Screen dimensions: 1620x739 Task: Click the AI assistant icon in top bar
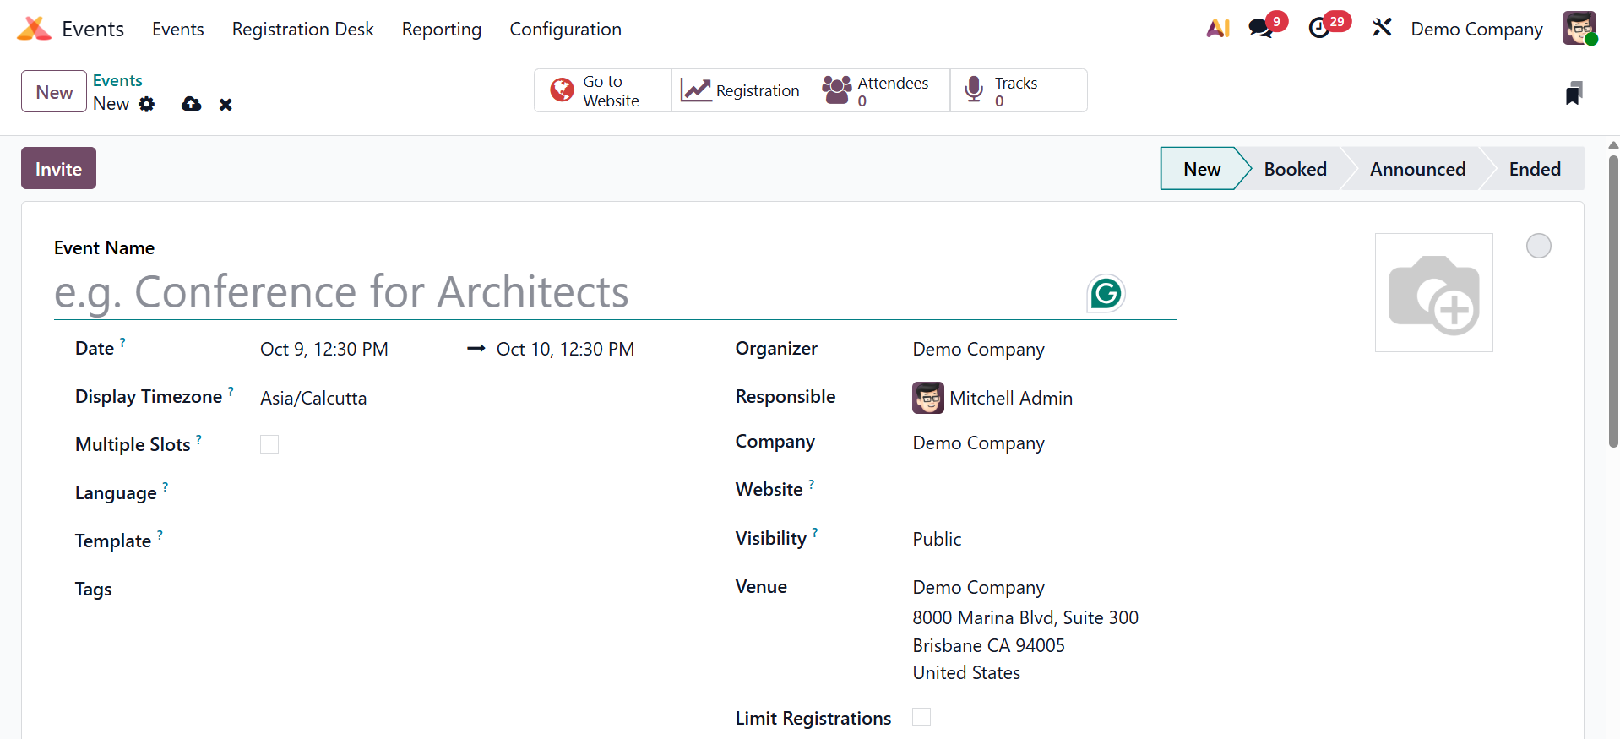click(x=1217, y=29)
